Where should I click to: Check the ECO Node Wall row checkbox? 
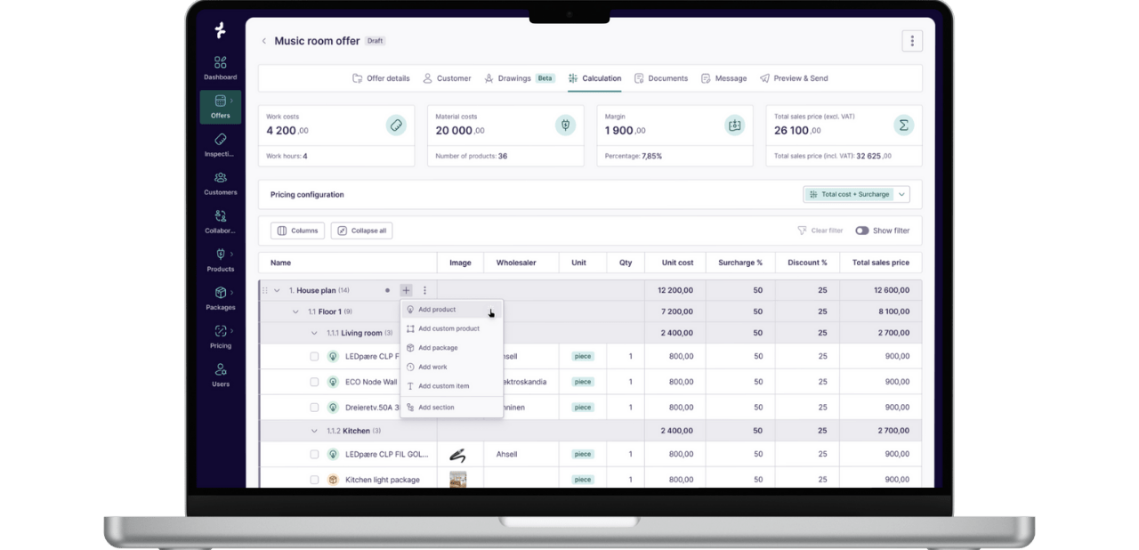point(314,382)
